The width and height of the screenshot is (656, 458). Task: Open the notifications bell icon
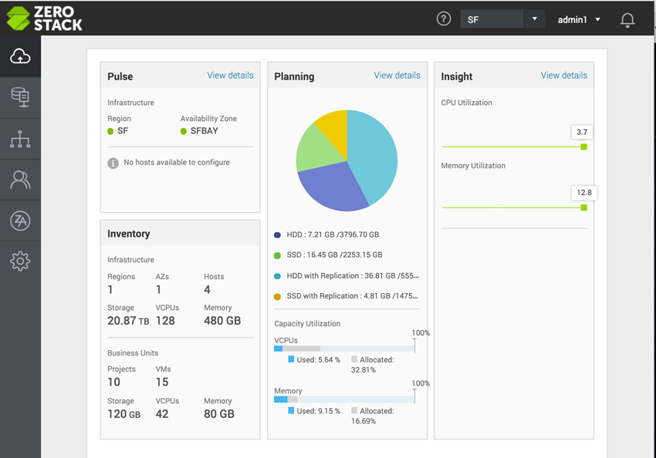click(x=627, y=19)
